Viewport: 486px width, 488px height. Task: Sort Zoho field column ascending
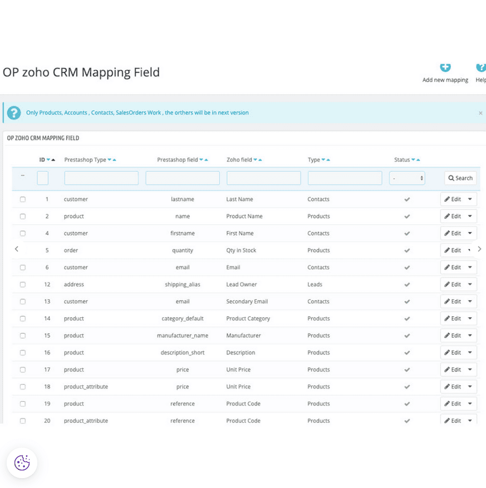pos(260,160)
